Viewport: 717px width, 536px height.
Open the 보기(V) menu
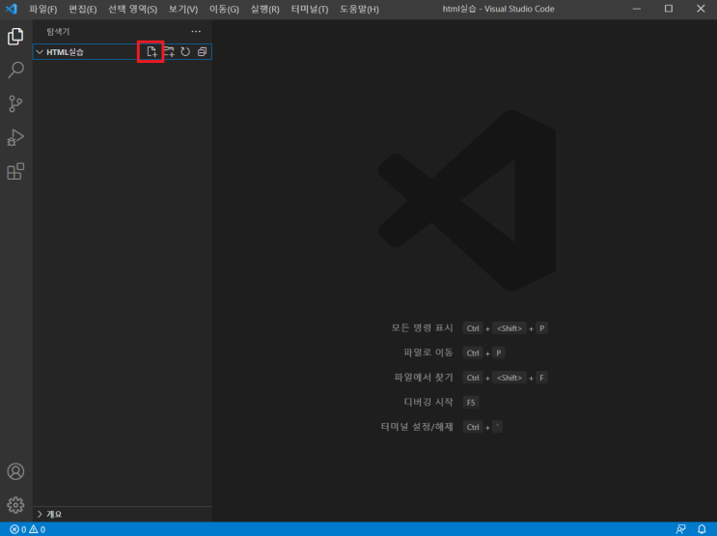pos(183,9)
